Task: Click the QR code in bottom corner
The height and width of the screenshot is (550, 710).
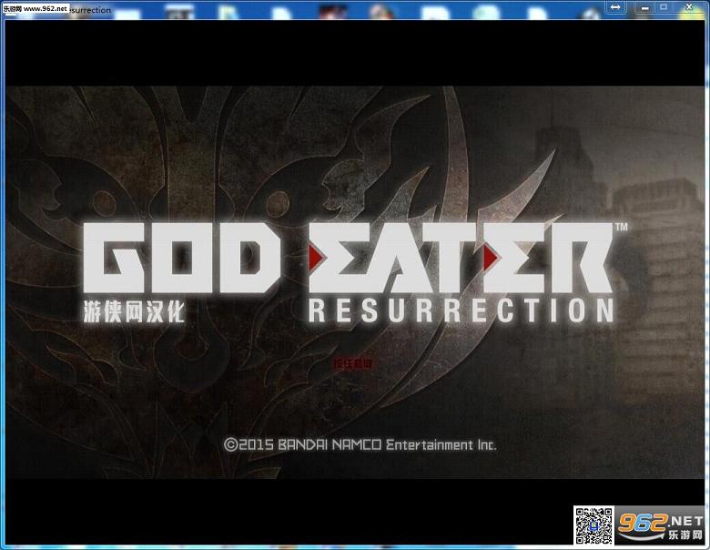Action: [x=593, y=525]
